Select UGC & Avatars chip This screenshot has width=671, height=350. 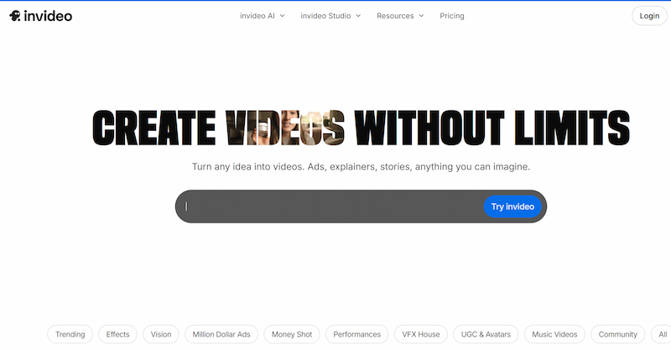tap(486, 334)
